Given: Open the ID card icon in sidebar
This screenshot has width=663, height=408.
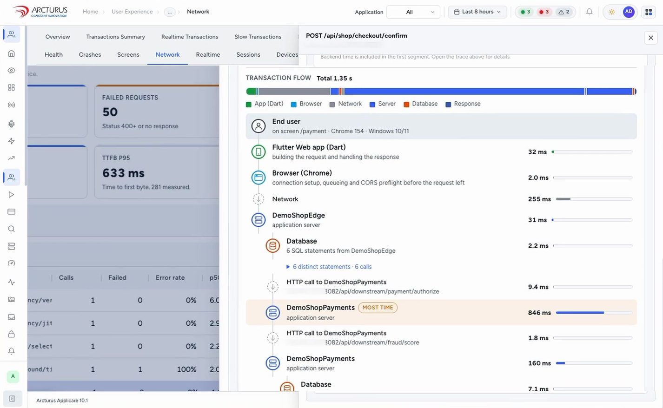Looking at the screenshot, I should pyautogui.click(x=12, y=299).
